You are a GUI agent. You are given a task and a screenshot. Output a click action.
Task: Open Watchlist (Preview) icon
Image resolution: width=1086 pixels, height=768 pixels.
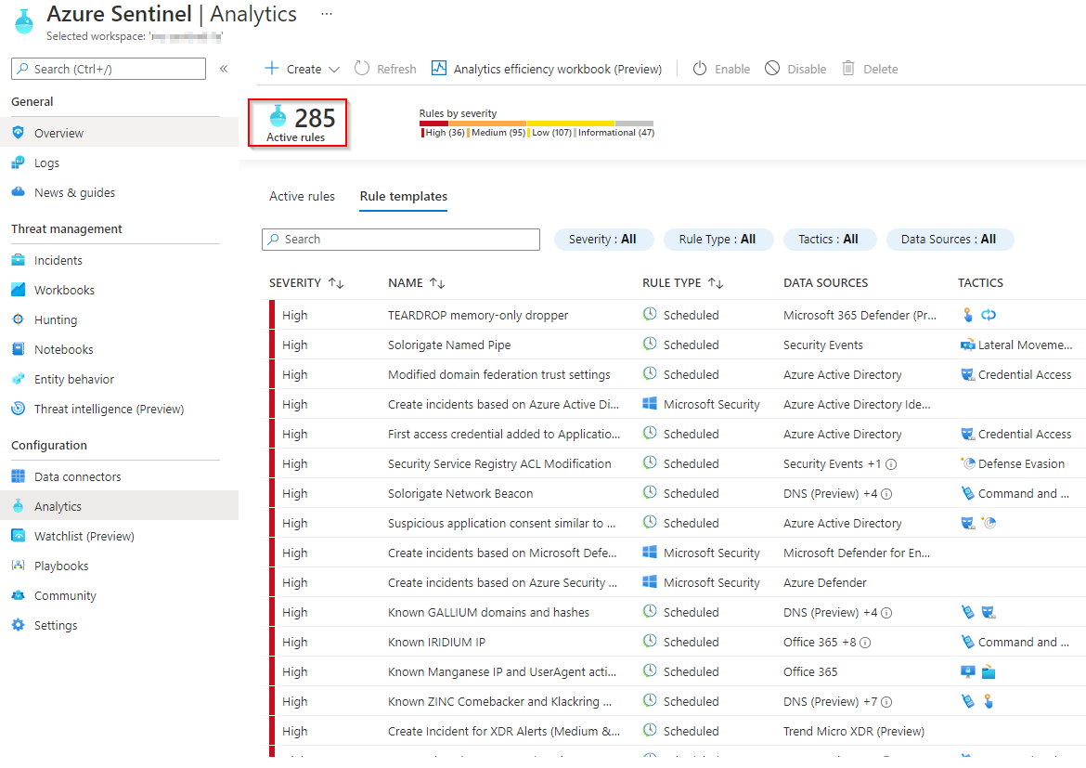pyautogui.click(x=19, y=536)
